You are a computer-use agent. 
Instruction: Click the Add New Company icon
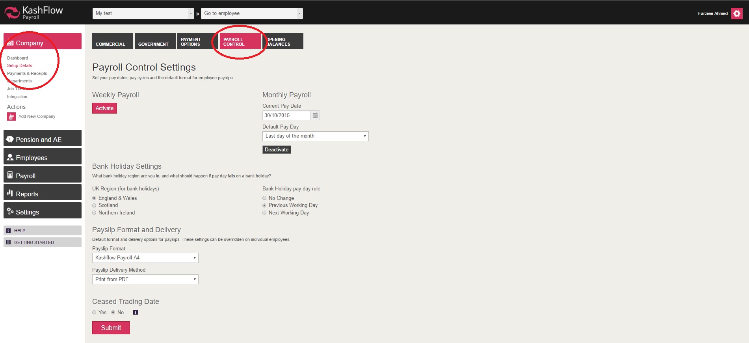(x=11, y=117)
